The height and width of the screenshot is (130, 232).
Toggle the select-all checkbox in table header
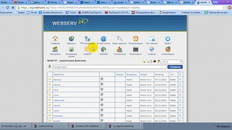pos(180,74)
